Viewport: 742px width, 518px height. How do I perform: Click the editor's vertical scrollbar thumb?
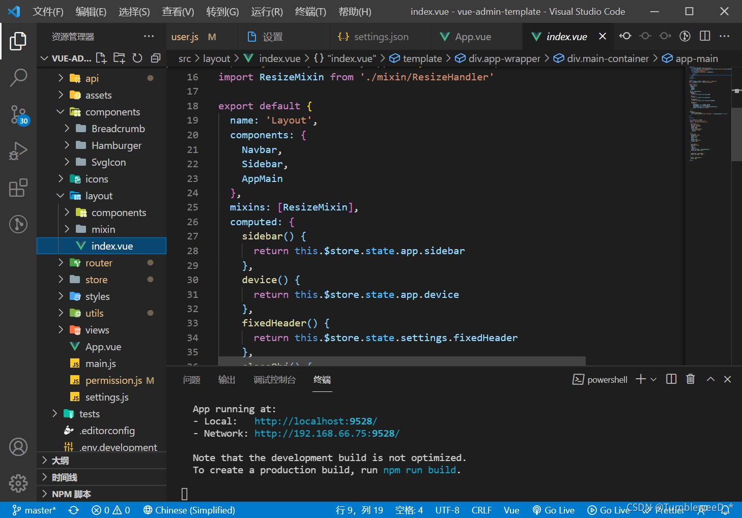click(x=736, y=134)
